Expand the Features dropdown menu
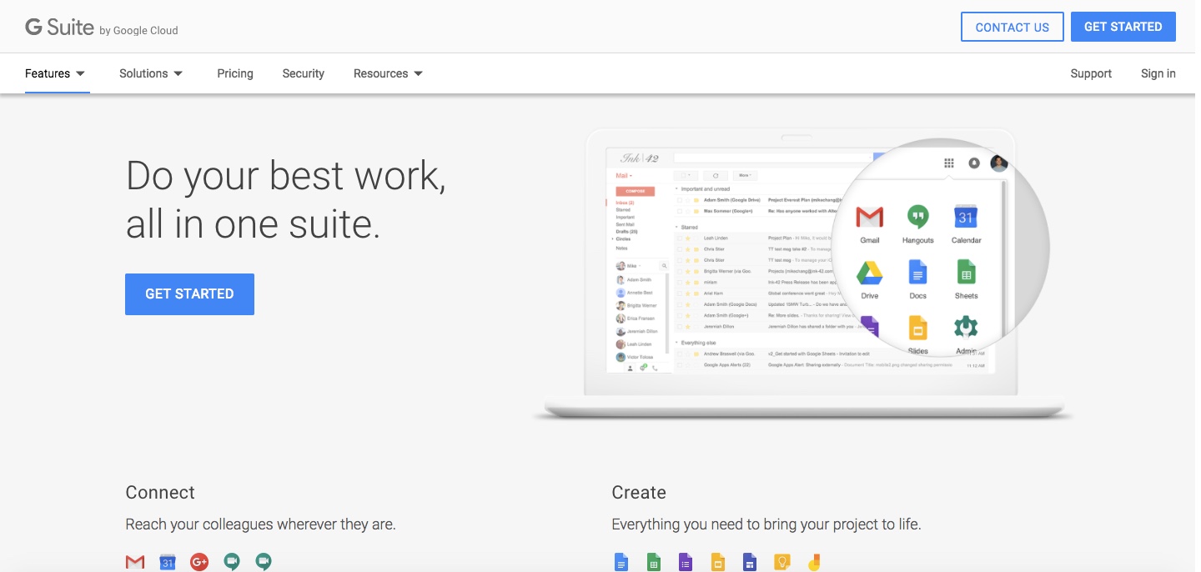This screenshot has width=1201, height=572. pos(55,73)
